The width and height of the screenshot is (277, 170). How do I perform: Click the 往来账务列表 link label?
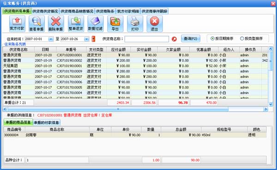[15, 44]
